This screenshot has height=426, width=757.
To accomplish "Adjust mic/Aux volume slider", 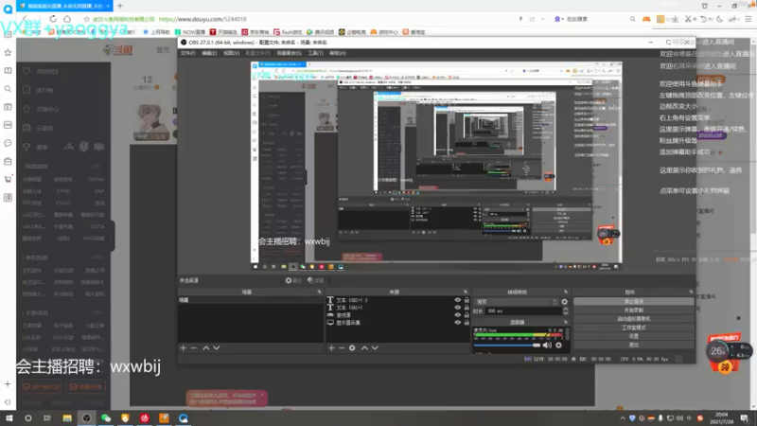I will [507, 346].
